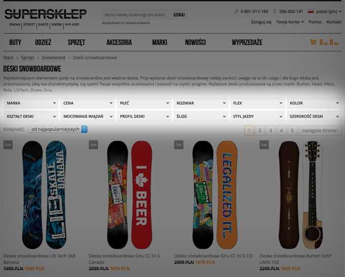Open the CENA price filter
This screenshot has width=345, height=277.
point(88,103)
